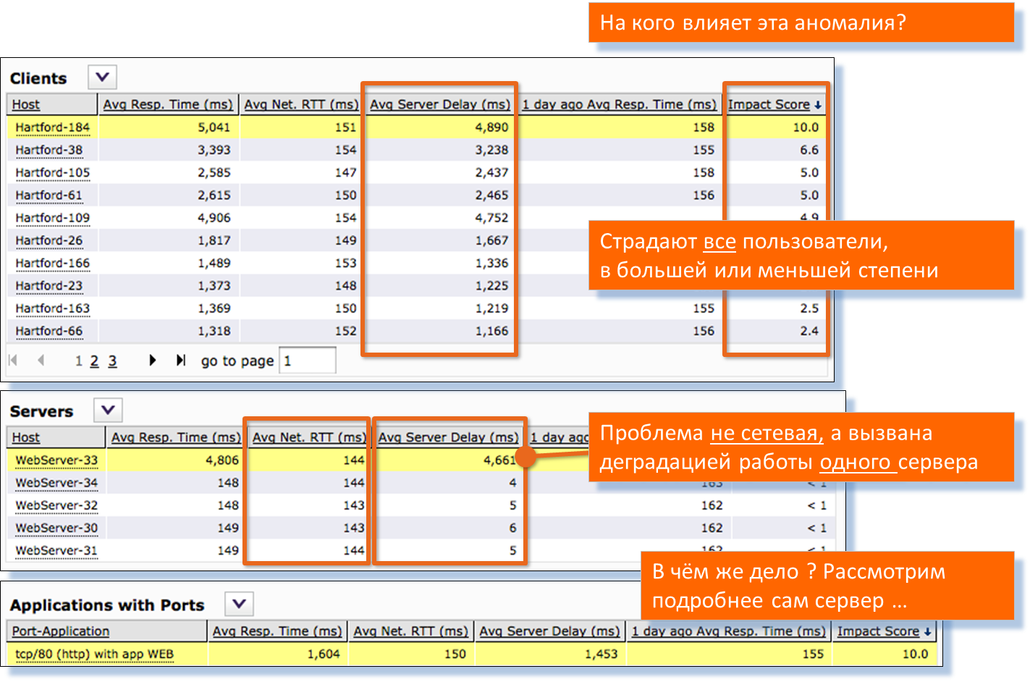Sort Clients by 1 day ago Resp. Time
The width and height of the screenshot is (1030, 682).
click(x=619, y=104)
